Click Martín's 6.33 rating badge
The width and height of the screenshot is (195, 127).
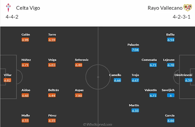(x=135, y=111)
